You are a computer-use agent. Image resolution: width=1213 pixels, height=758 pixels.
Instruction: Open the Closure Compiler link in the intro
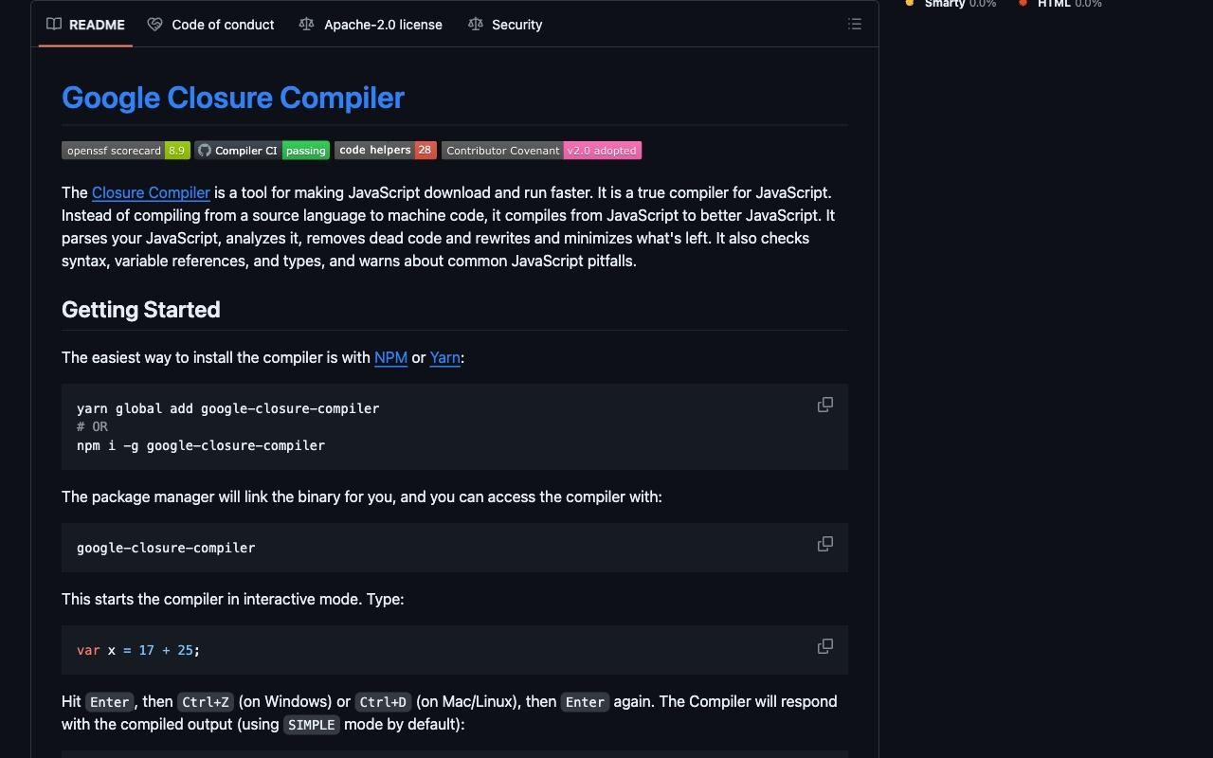151,192
